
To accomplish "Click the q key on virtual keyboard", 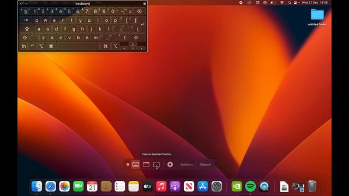I will click(37, 20).
